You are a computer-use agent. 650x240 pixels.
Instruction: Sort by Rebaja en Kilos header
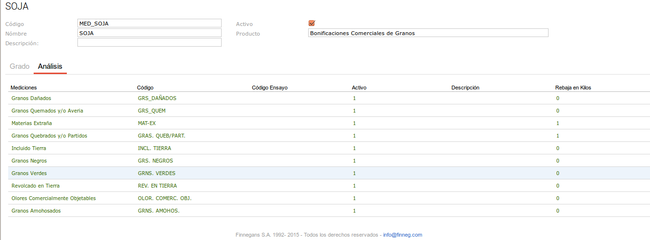[x=574, y=88]
